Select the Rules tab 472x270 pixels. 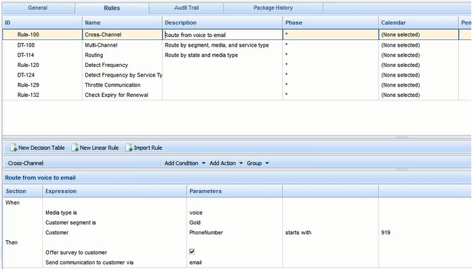[x=112, y=8]
